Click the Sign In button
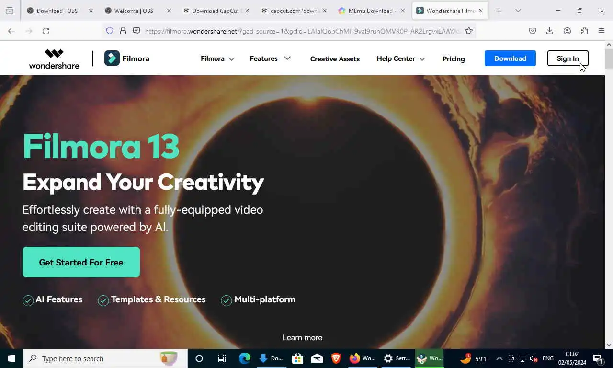 568,58
